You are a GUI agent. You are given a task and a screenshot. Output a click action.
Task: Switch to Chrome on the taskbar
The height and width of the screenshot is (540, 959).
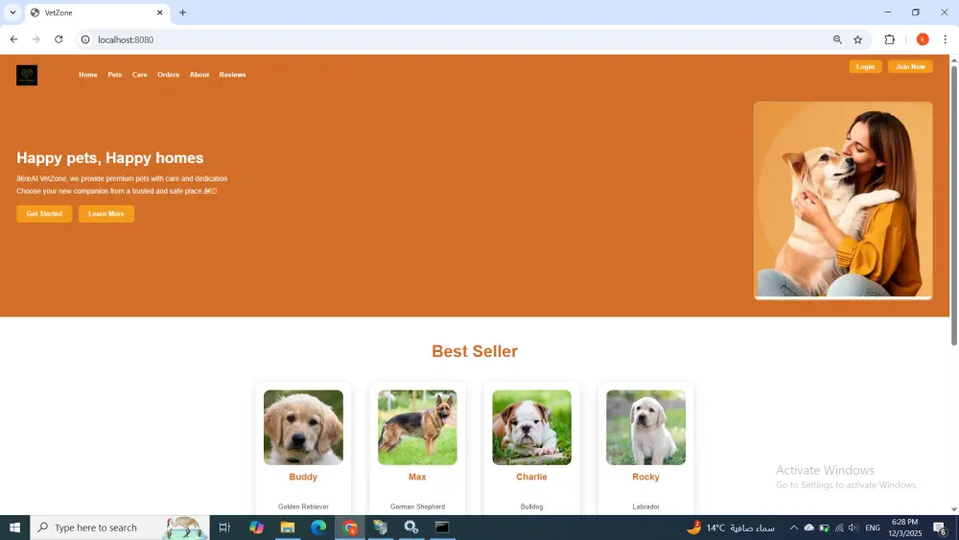pos(350,528)
